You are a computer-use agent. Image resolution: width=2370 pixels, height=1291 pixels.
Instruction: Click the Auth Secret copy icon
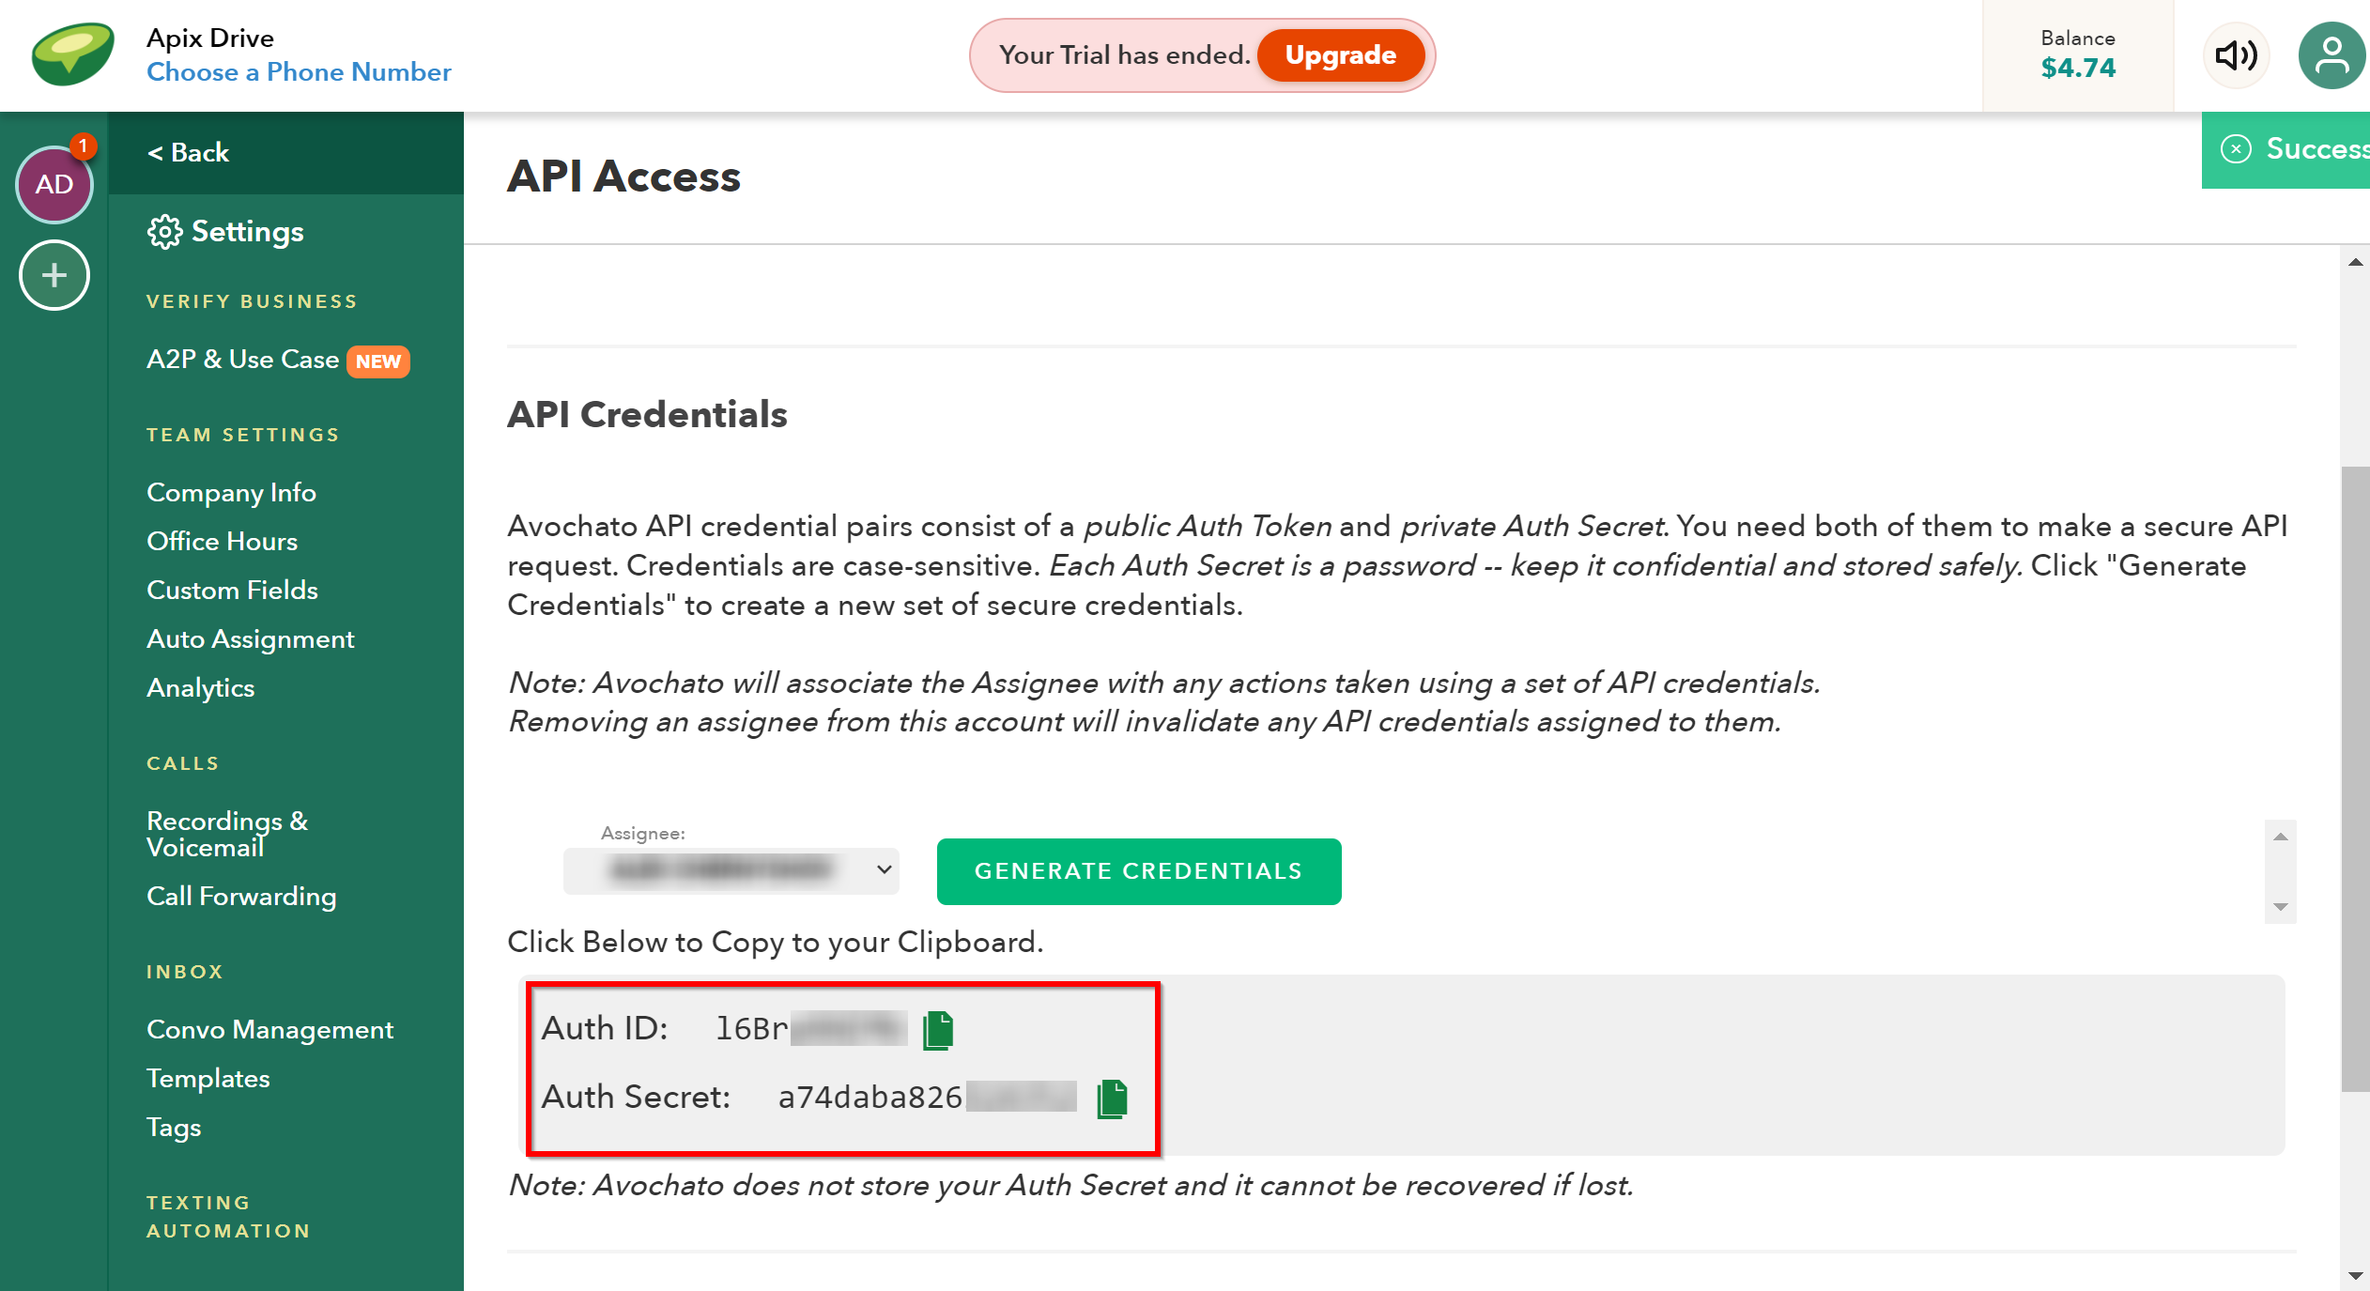coord(1113,1096)
